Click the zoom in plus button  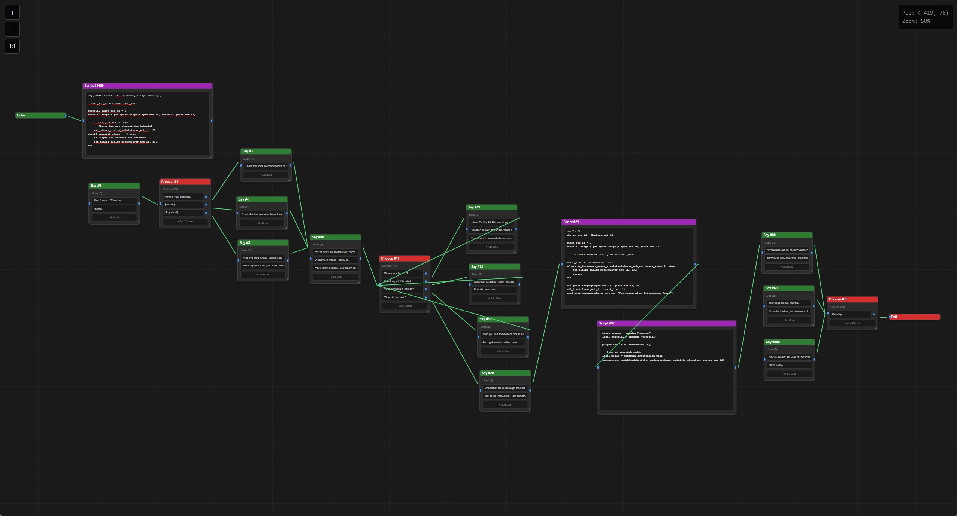(12, 13)
